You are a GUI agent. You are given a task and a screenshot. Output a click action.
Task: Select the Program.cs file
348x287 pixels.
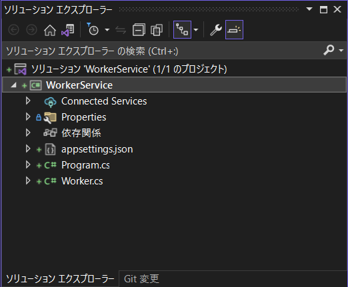point(85,165)
